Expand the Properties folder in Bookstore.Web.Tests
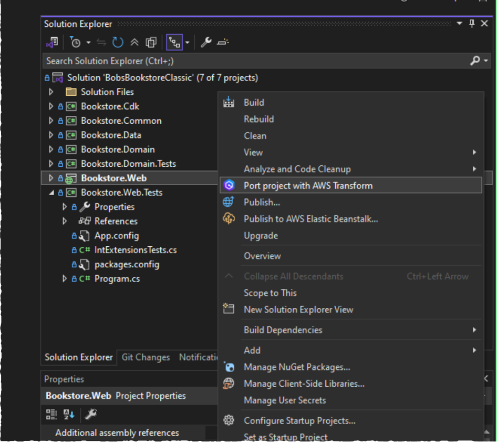 pos(65,207)
